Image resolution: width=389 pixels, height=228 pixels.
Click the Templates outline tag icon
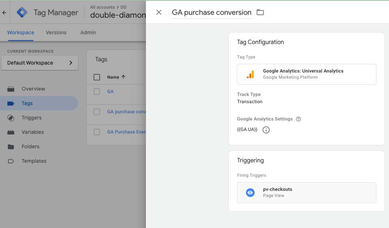(11, 161)
